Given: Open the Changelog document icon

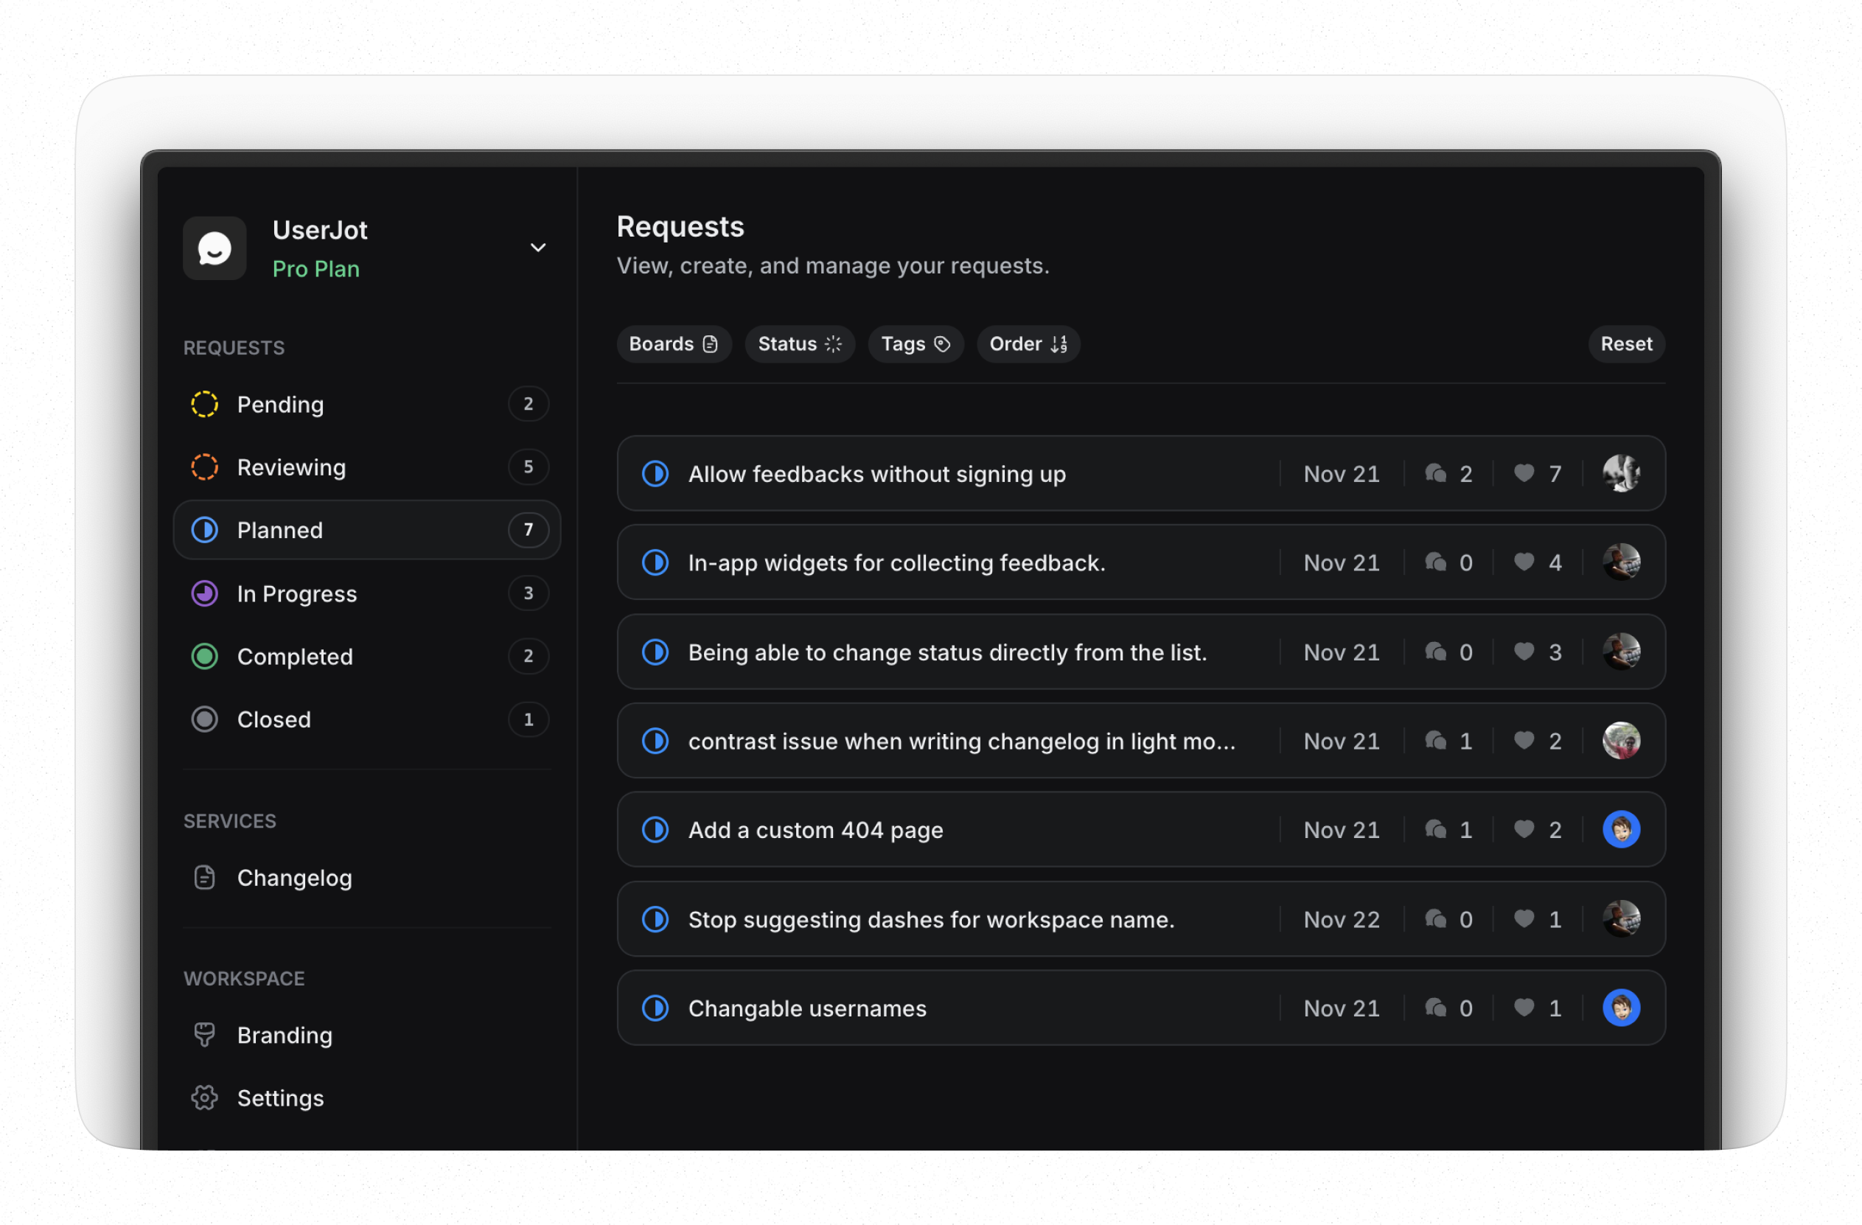Looking at the screenshot, I should (x=204, y=878).
